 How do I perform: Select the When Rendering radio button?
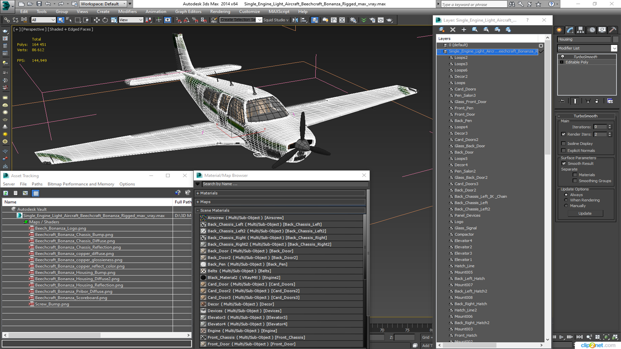(x=566, y=200)
